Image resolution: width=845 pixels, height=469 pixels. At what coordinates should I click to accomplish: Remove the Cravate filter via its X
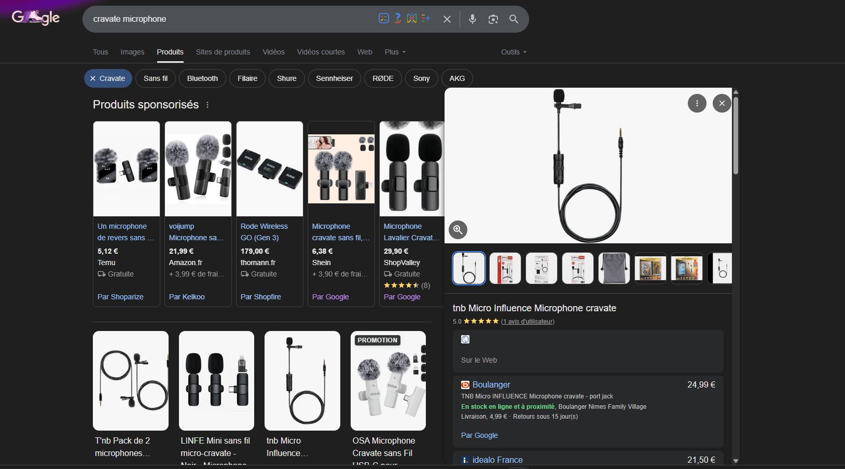93,78
